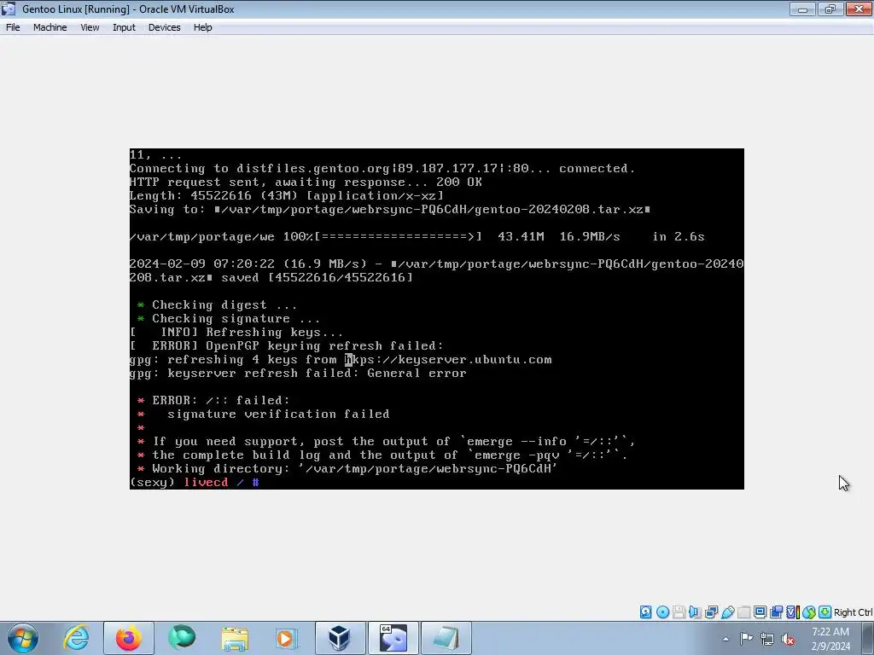Switch to the 64-bit VM taskbar button
This screenshot has width=874, height=655.
point(393,638)
